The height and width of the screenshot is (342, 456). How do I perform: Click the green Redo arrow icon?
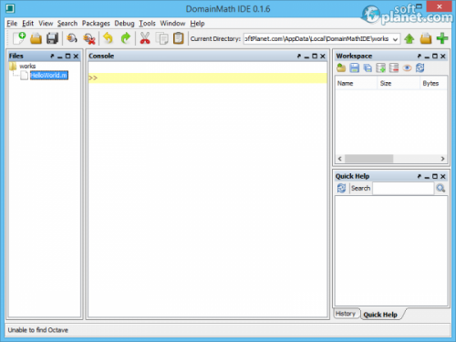coord(125,38)
